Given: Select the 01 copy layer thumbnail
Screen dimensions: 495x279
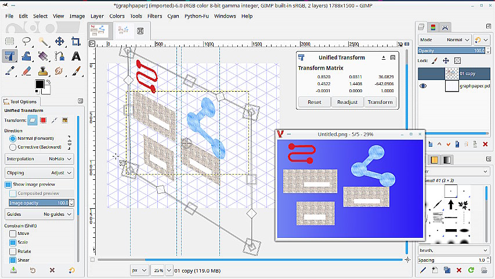Looking at the screenshot, I should point(451,74).
